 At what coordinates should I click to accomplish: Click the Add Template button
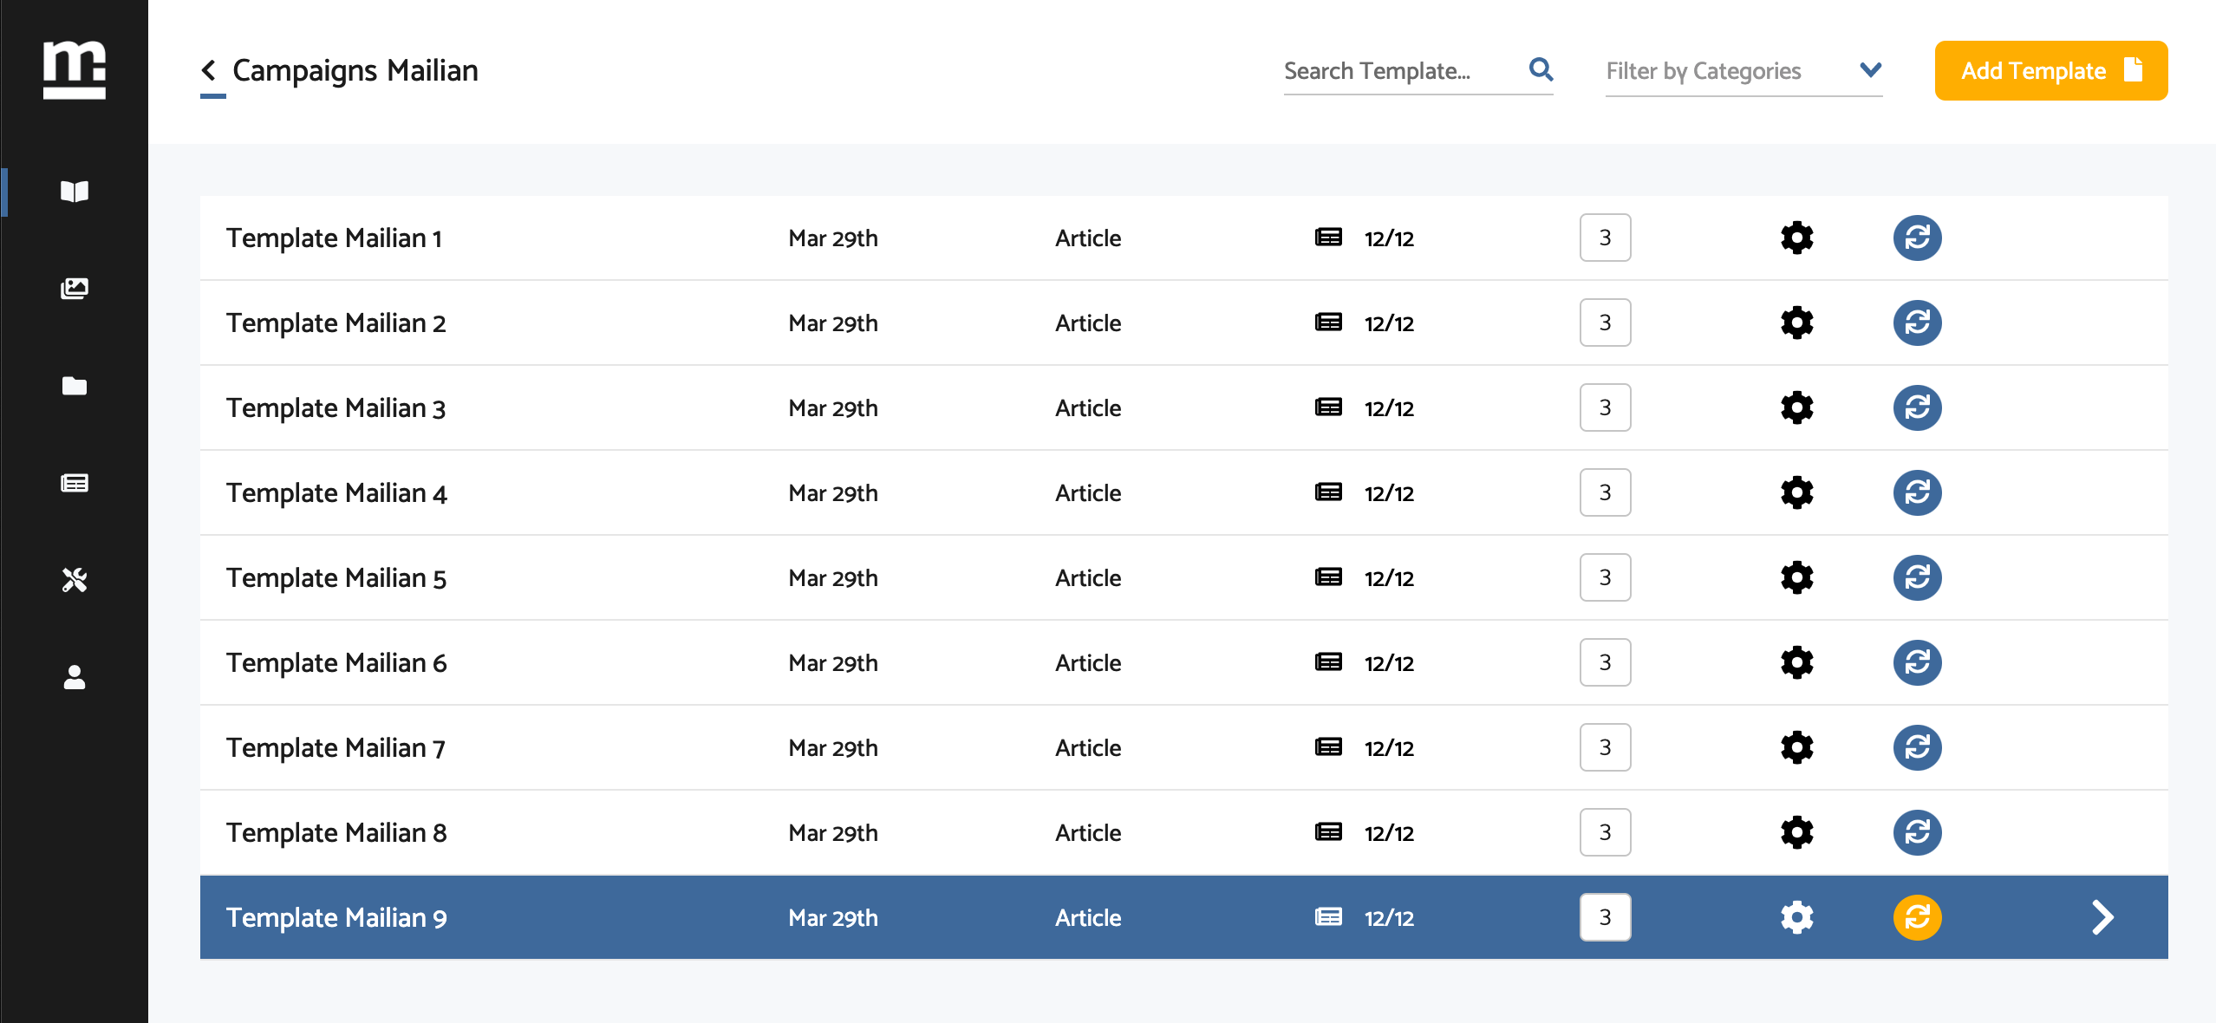(x=2050, y=70)
